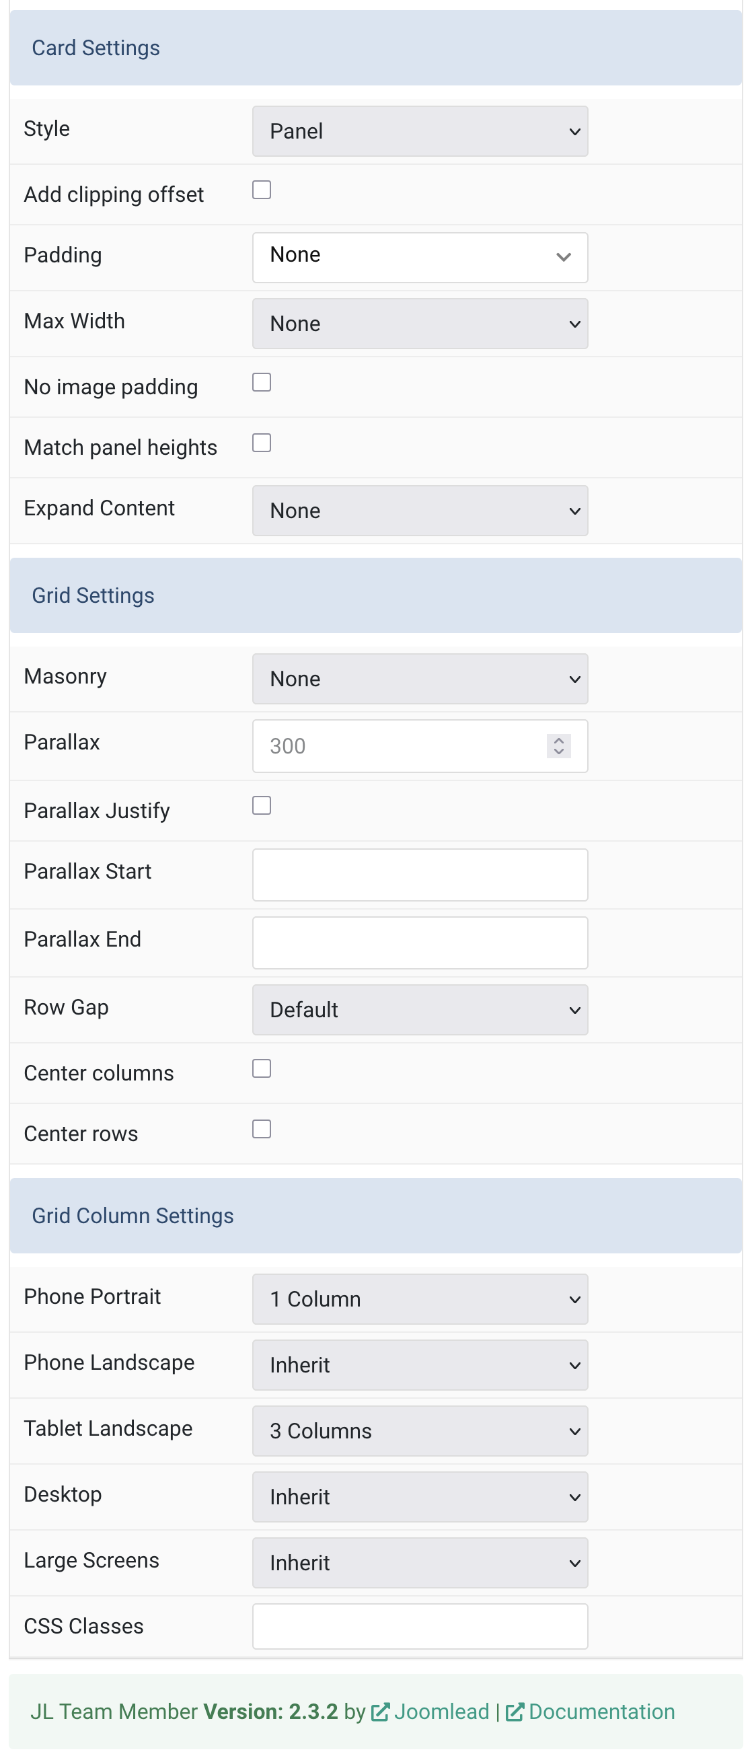Screen dimensions: 752x1760
Task: Check the Parallax Justify option
Action: tap(262, 806)
